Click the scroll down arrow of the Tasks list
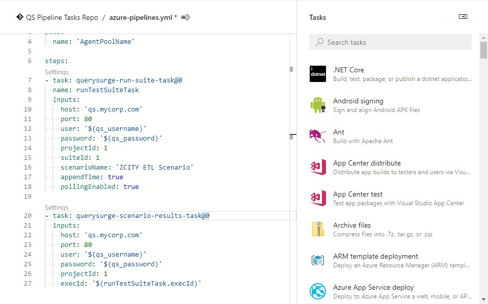This screenshot has height=304, width=488. (x=483, y=299)
